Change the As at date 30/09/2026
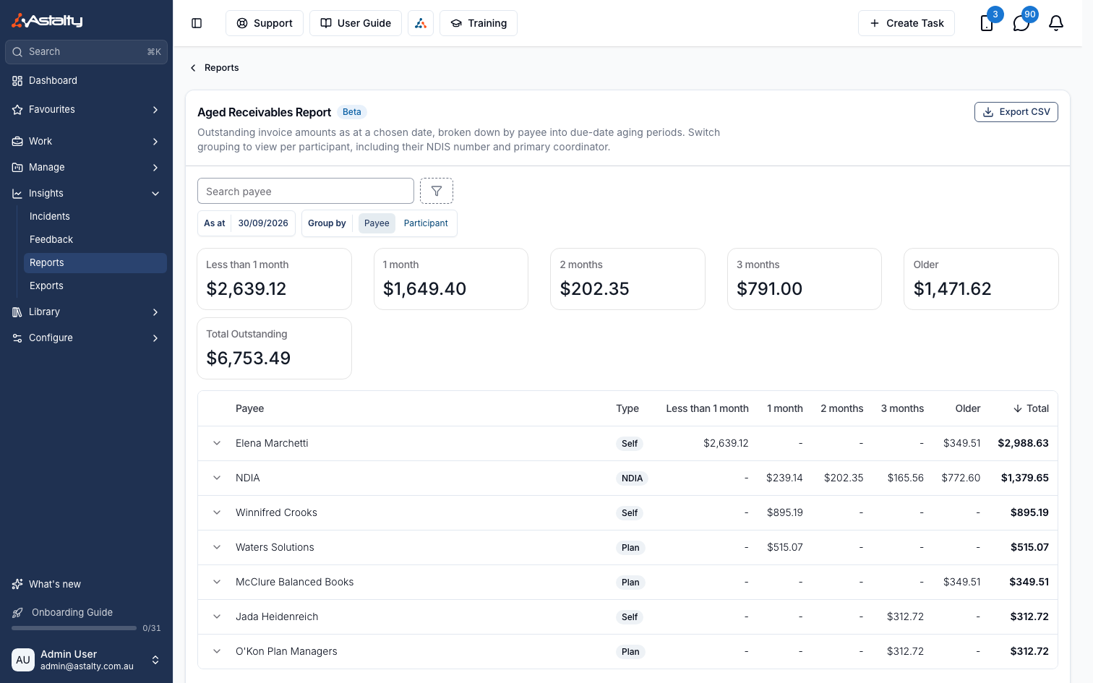The image size is (1093, 683). 263,223
